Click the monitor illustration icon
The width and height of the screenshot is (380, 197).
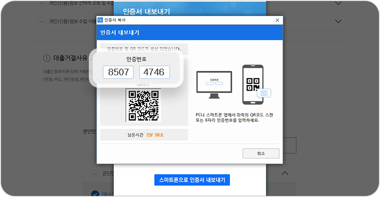(x=214, y=85)
